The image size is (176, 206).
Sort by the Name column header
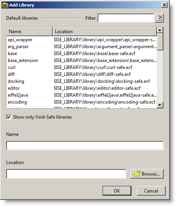click(x=29, y=32)
